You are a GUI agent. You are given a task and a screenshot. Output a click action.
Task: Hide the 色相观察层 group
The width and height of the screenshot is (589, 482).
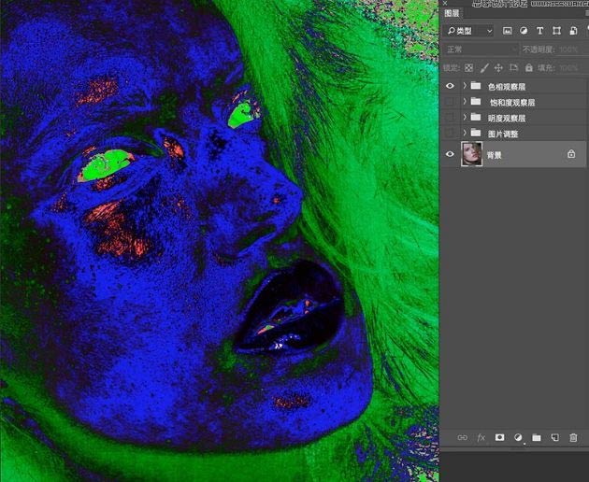tap(450, 86)
